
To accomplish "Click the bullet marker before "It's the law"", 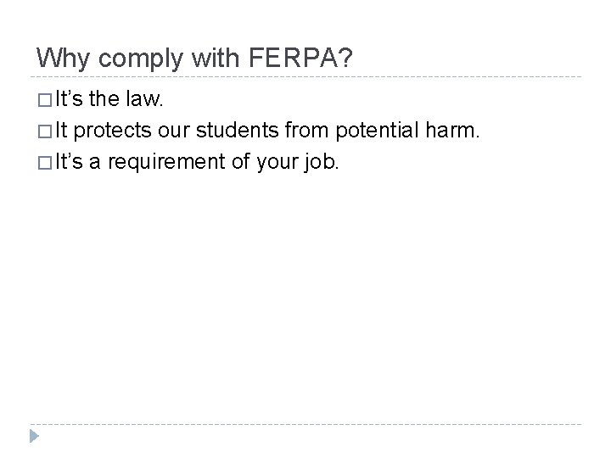I will [44, 102].
